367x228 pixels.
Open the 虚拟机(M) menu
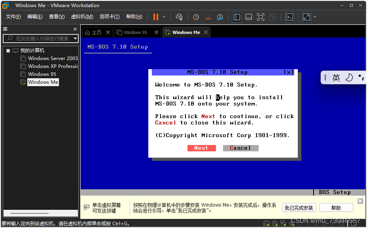click(x=82, y=17)
